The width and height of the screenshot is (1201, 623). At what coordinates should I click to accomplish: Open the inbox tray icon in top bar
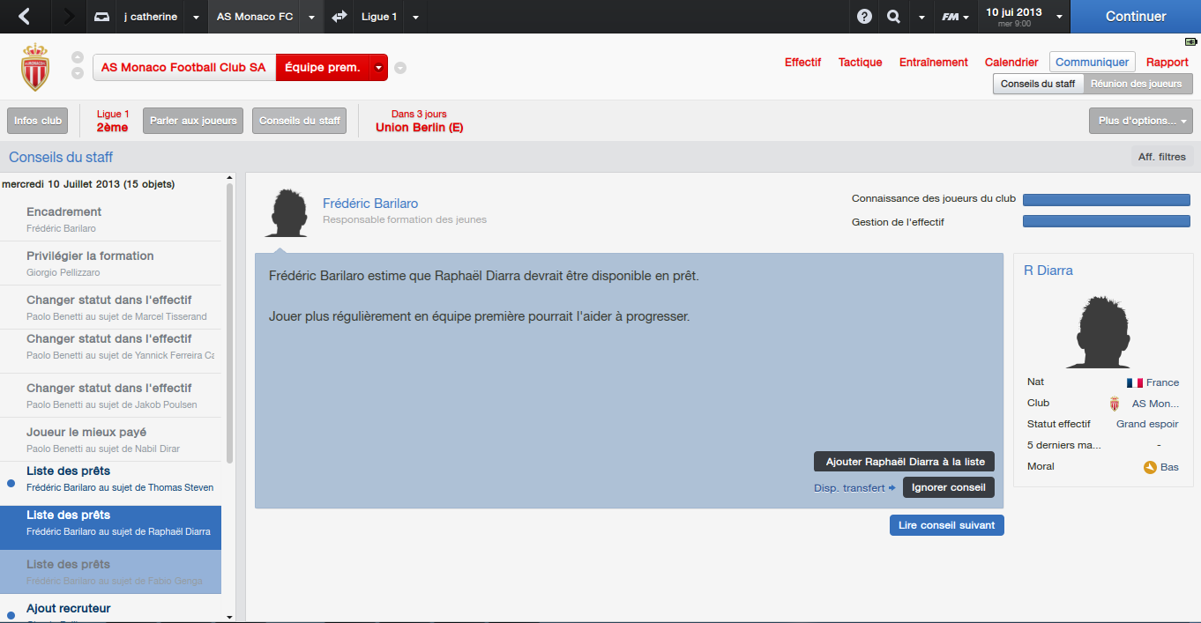coord(102,16)
